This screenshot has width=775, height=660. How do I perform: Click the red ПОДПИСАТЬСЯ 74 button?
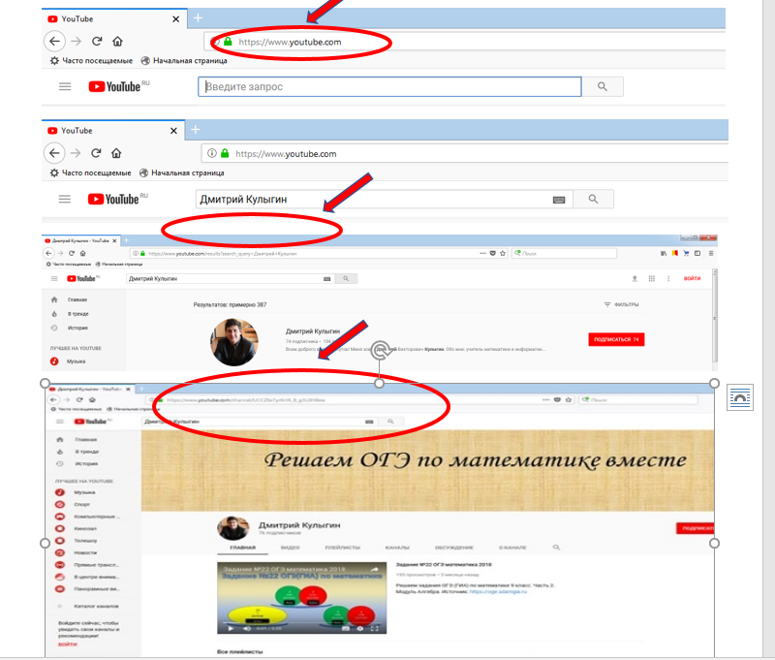pos(616,339)
